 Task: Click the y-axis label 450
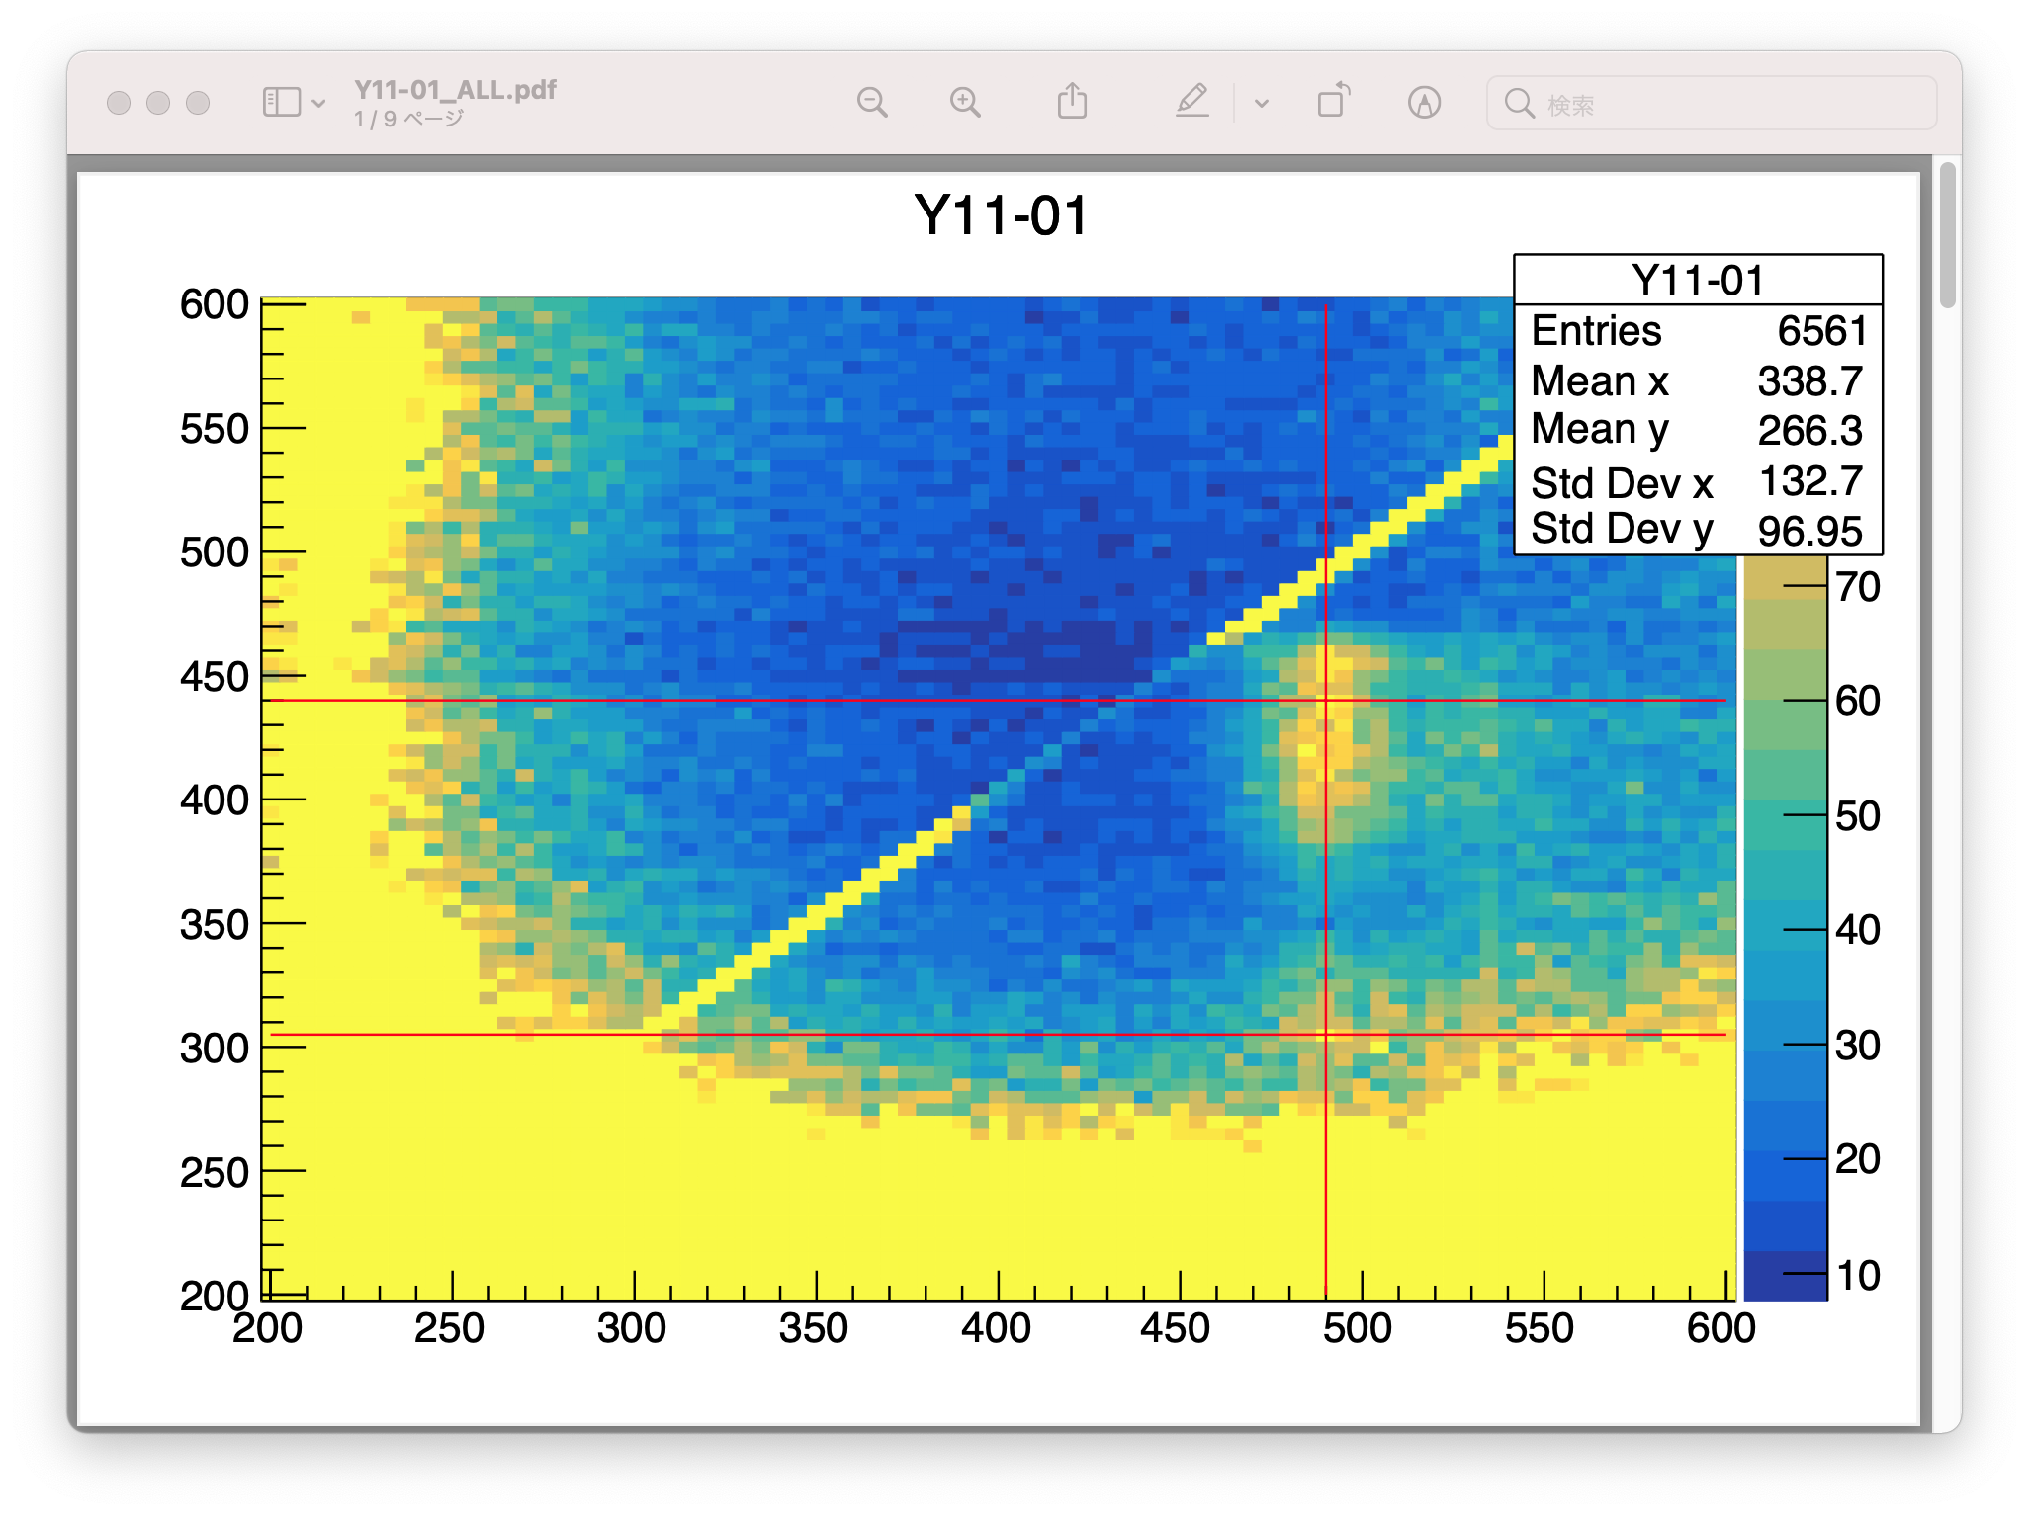(214, 677)
